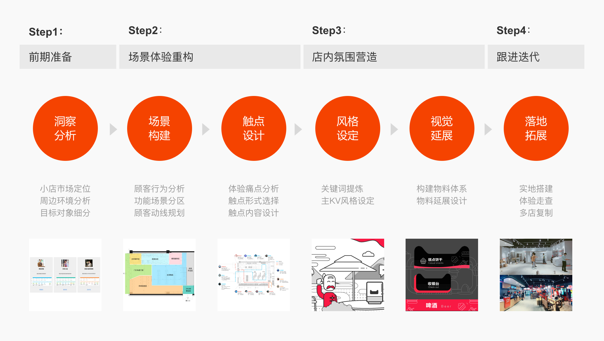
Task: Open the touchpoint journey map thumbnail
Action: [x=254, y=275]
